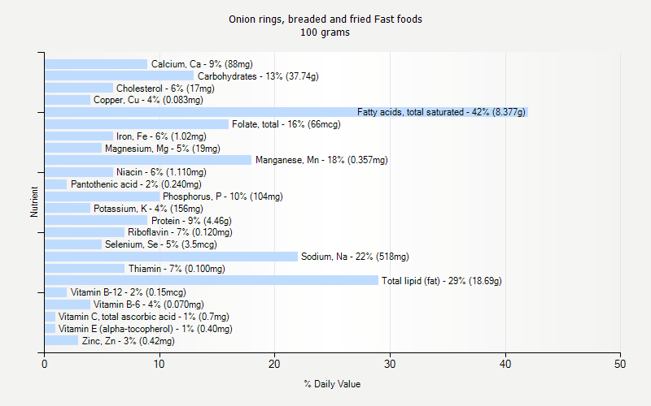
Task: Click the 20 tick label on x-axis
Action: tap(274, 364)
